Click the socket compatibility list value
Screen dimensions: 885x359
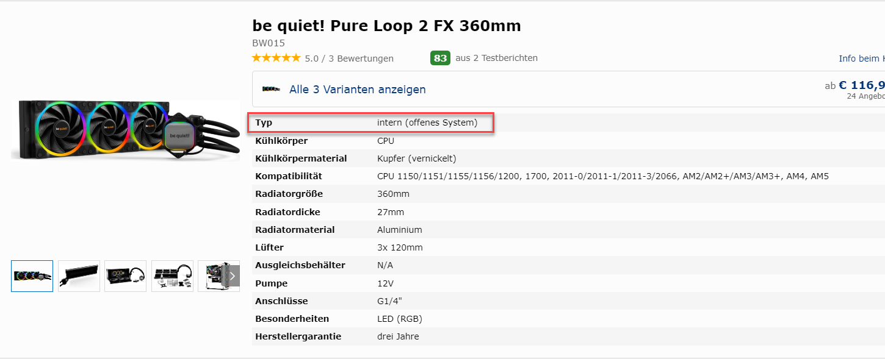[x=603, y=176]
